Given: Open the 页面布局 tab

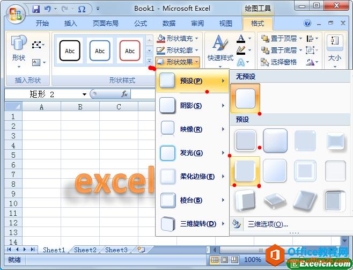Looking at the screenshot, I should [105, 23].
